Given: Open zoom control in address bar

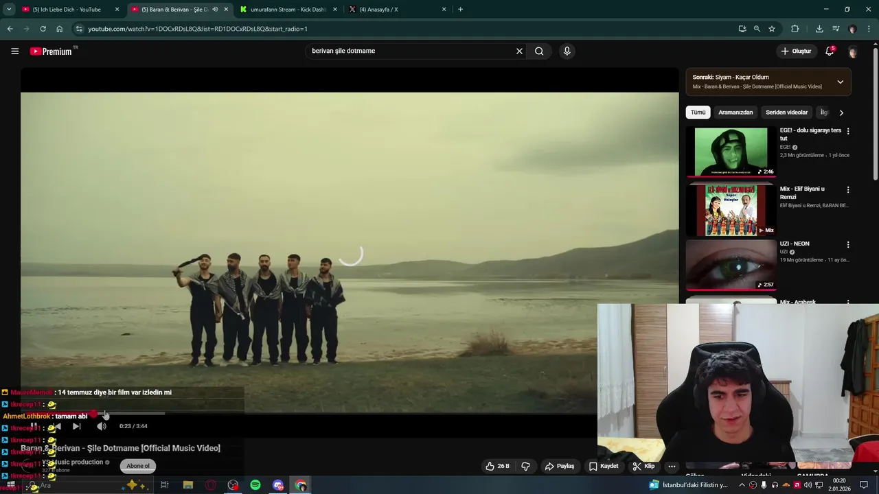Looking at the screenshot, I should [757, 29].
